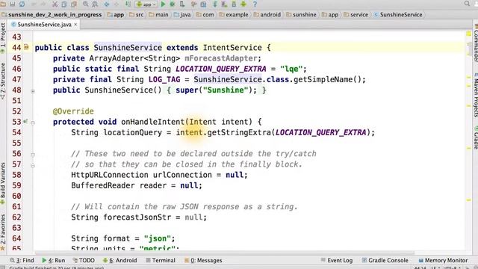The height and width of the screenshot is (269, 478).
Task: Click the yellow inspection status indicator
Action: pos(468,33)
